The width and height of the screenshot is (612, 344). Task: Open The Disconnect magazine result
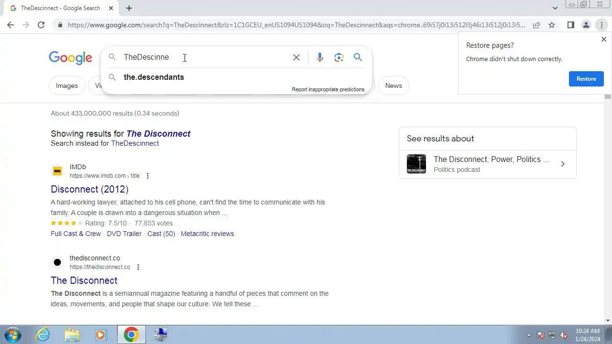(84, 280)
